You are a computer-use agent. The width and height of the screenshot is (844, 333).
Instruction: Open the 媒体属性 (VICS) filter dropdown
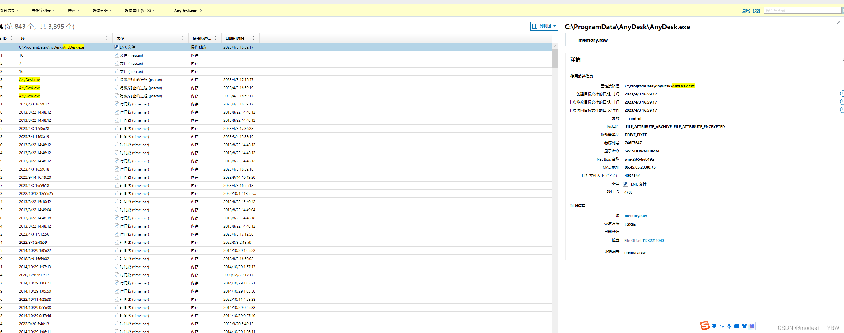tap(140, 11)
